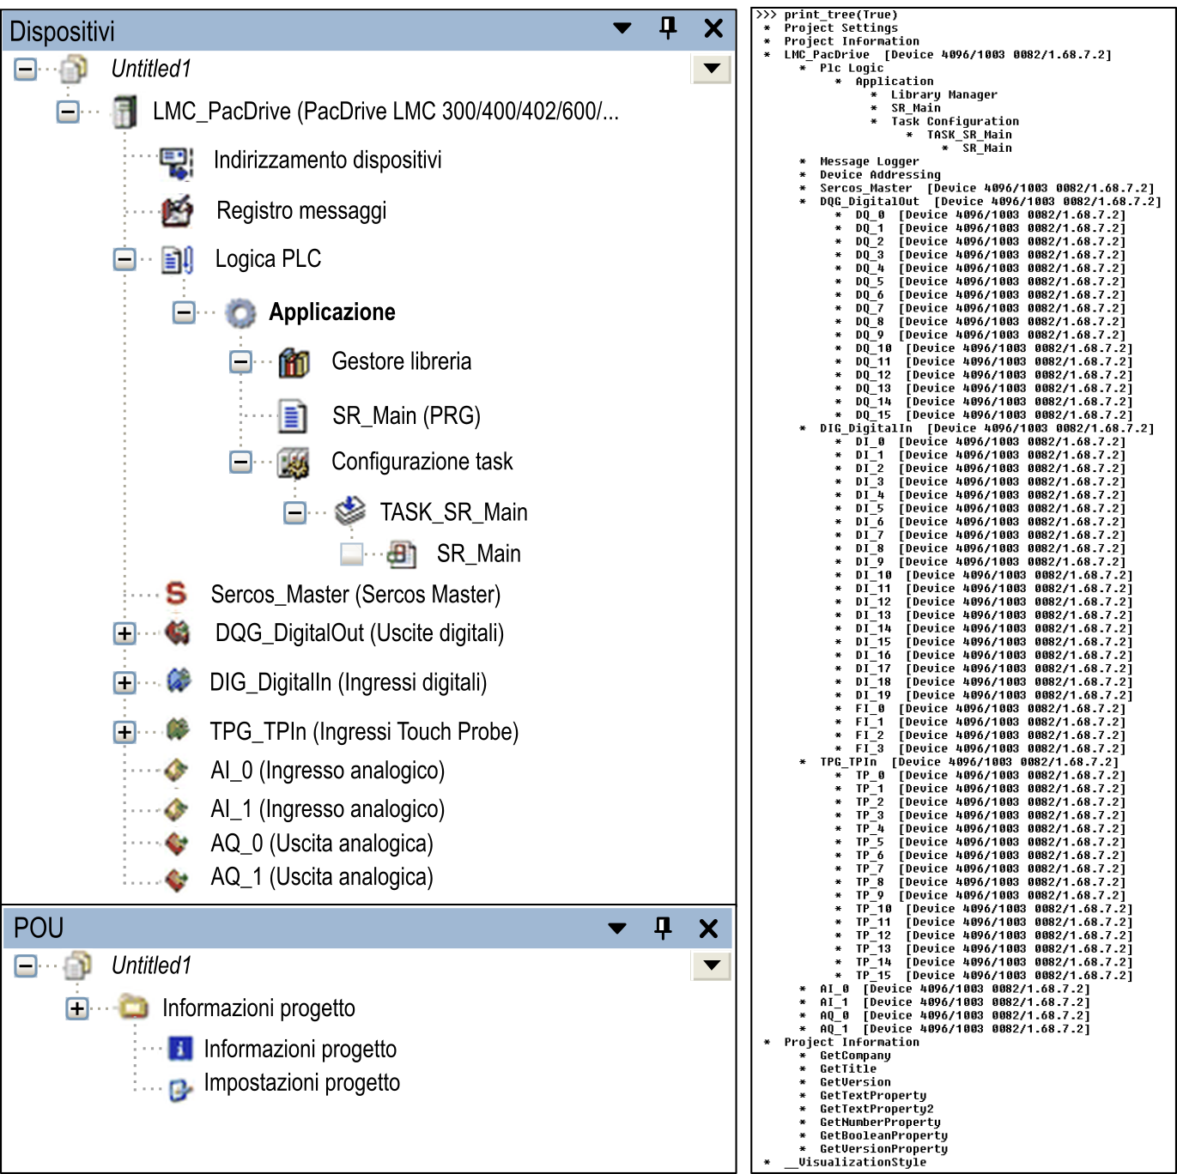Viewport: 1177px width, 1174px height.
Task: Select SR_Main (PRG) in the tree
Action: point(405,416)
